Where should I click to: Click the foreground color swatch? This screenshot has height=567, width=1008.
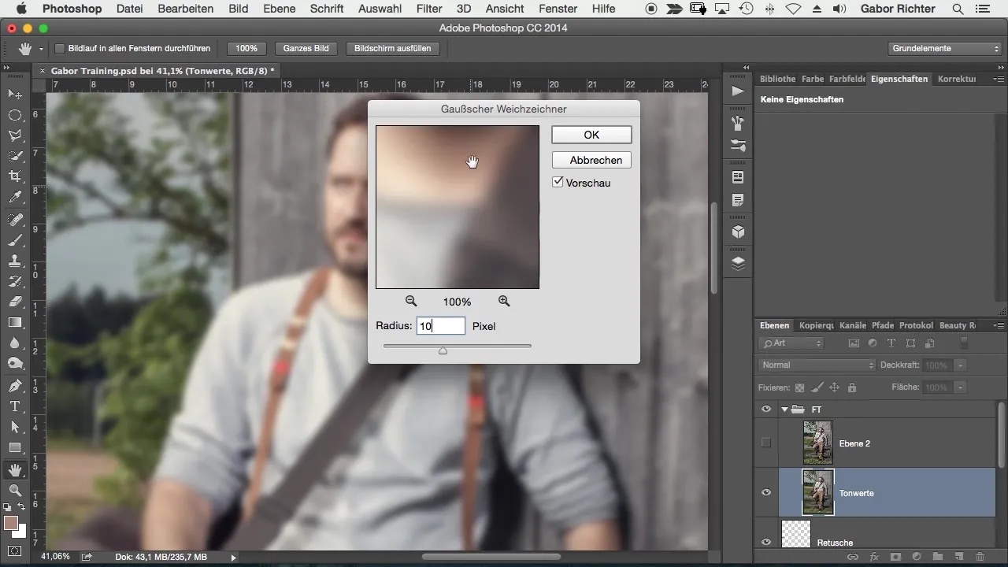pyautogui.click(x=11, y=524)
